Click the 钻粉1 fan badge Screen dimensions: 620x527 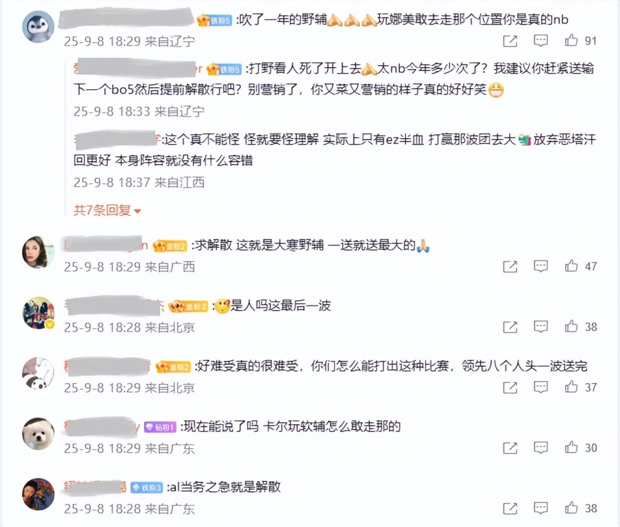(160, 427)
